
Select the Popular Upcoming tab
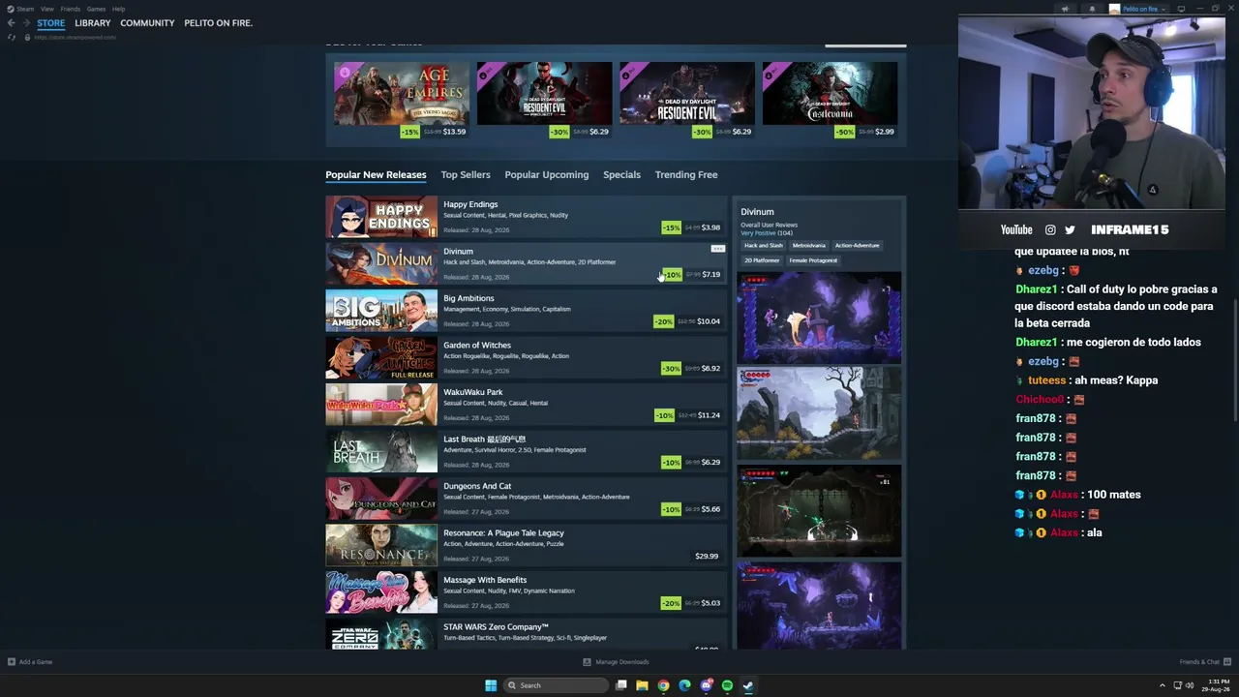(546, 175)
